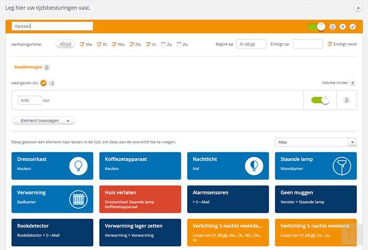
Task: Open the Begint op date picker field
Action: pos(251,44)
